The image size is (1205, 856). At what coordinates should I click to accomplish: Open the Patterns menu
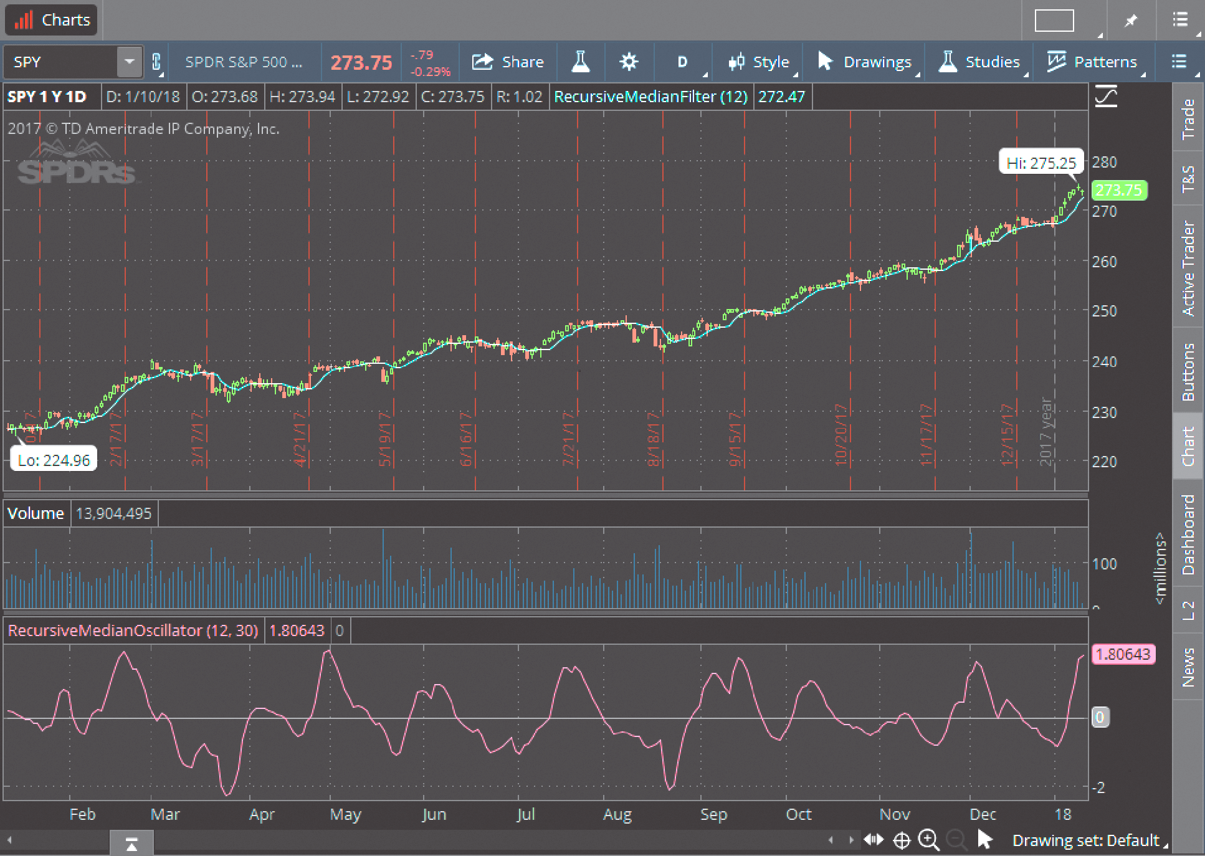[1092, 62]
